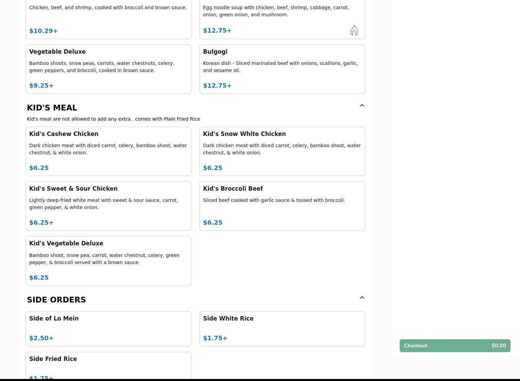Click the Checkout button
The image size is (520, 381).
click(454, 346)
